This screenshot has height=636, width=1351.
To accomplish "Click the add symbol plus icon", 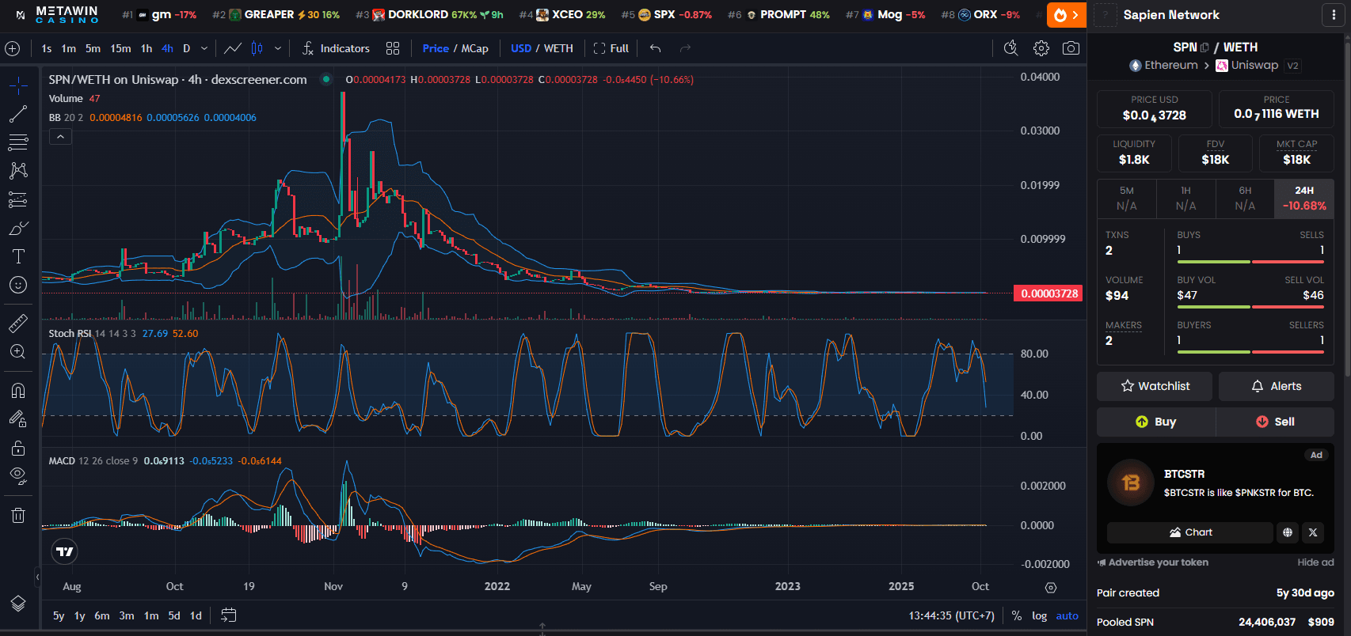I will coord(13,48).
